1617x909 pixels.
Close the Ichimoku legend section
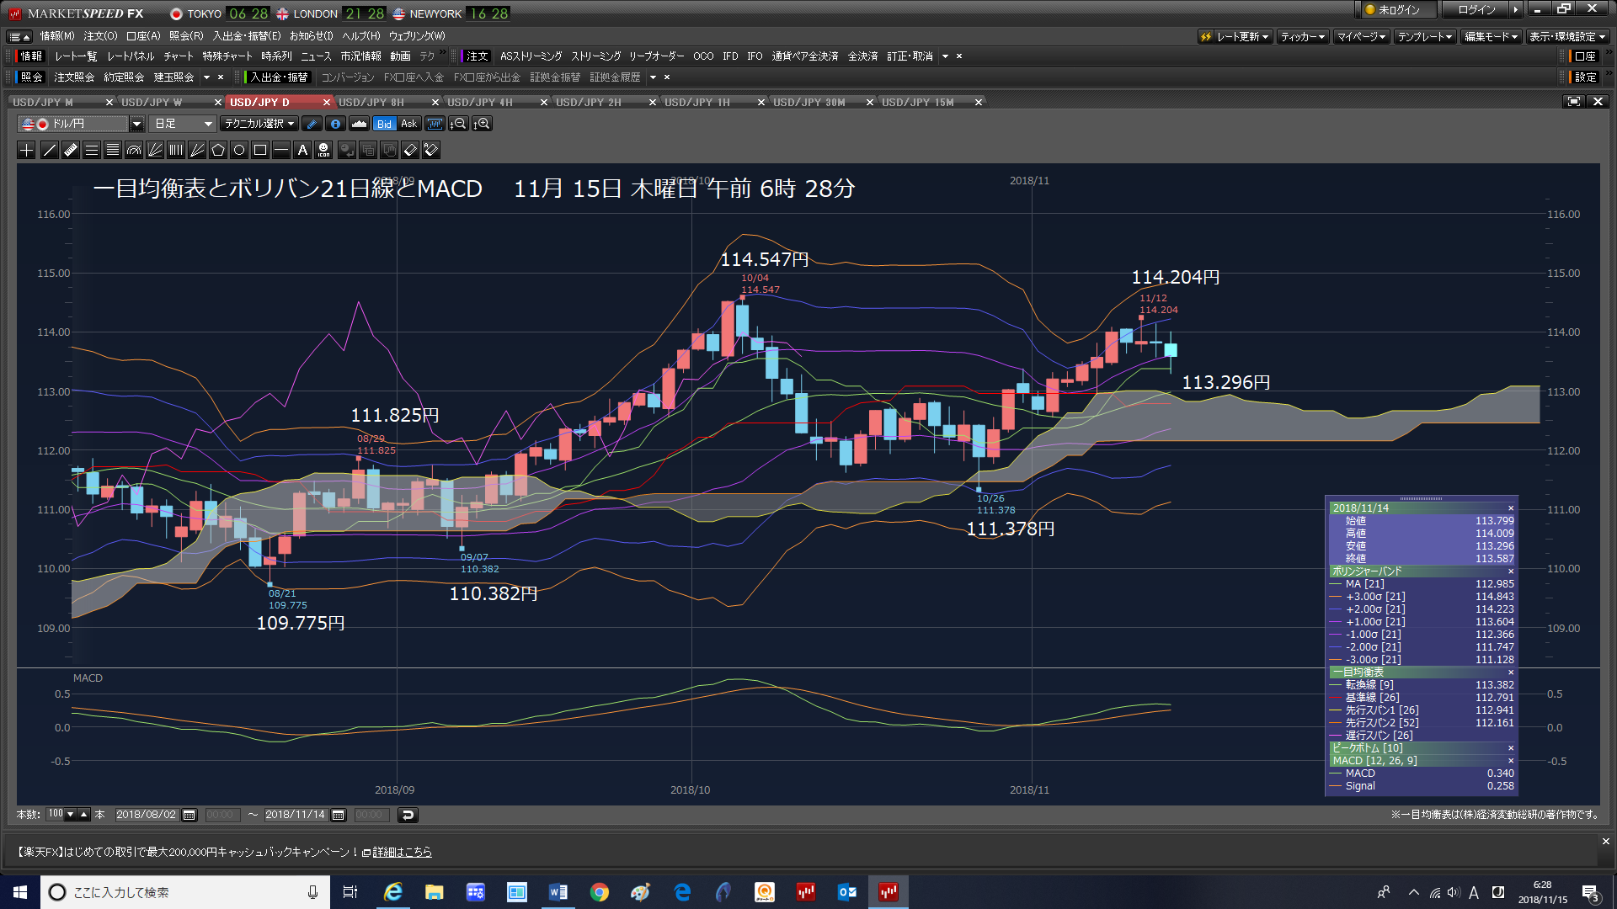pyautogui.click(x=1511, y=672)
